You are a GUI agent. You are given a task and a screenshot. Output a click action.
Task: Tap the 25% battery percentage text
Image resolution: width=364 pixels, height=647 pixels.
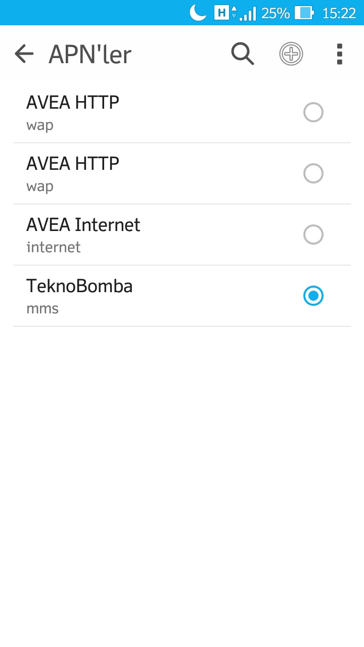[276, 13]
